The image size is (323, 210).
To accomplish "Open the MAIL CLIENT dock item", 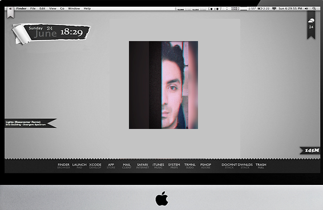I will (x=127, y=165).
